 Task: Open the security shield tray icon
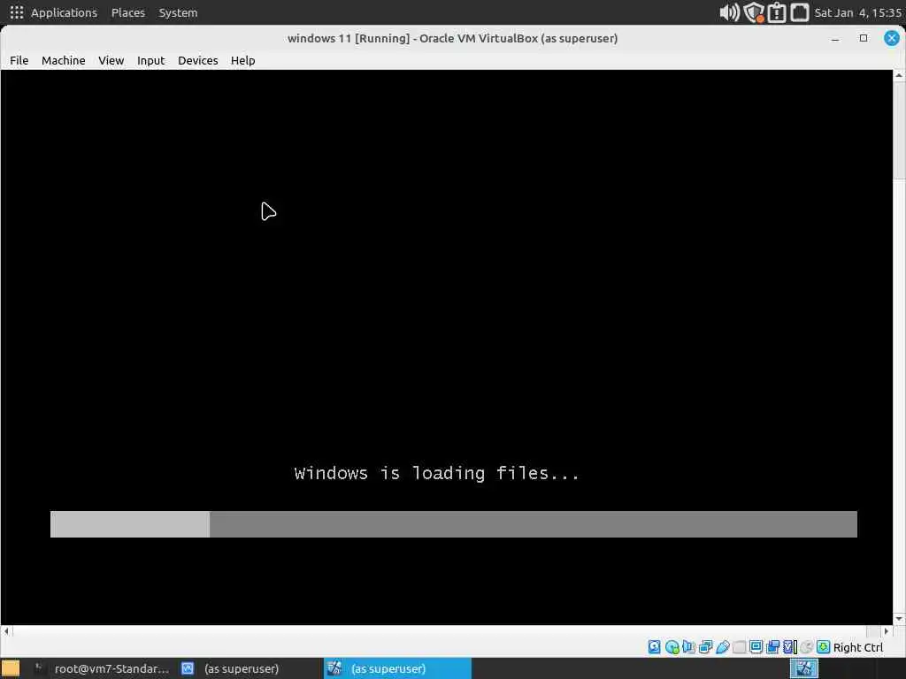[x=754, y=12]
